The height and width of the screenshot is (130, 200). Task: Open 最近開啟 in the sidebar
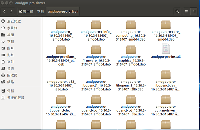[20, 21]
